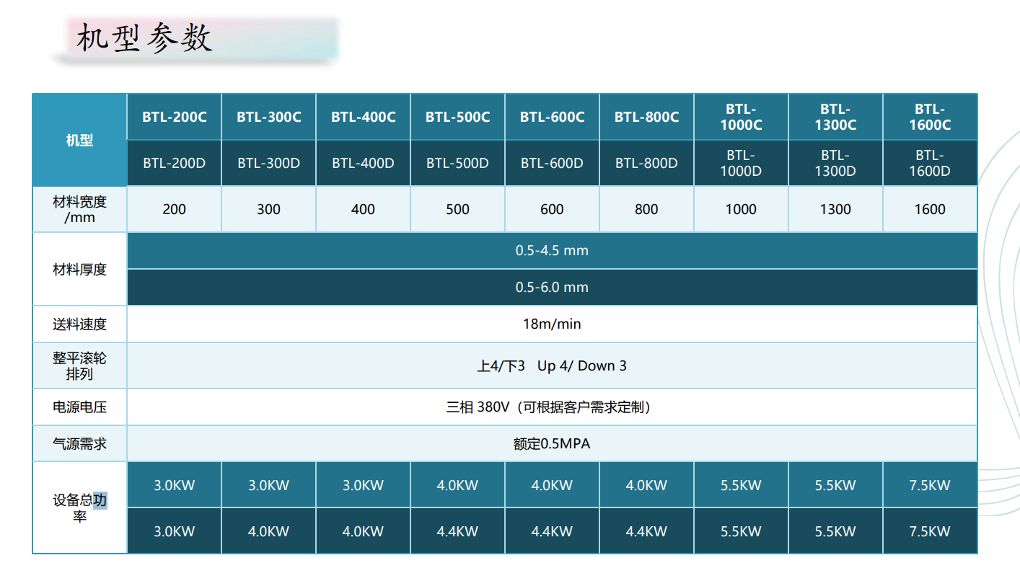Click 4.4KW in the BTL-800D column
This screenshot has width=1020, height=581.
pyautogui.click(x=646, y=531)
